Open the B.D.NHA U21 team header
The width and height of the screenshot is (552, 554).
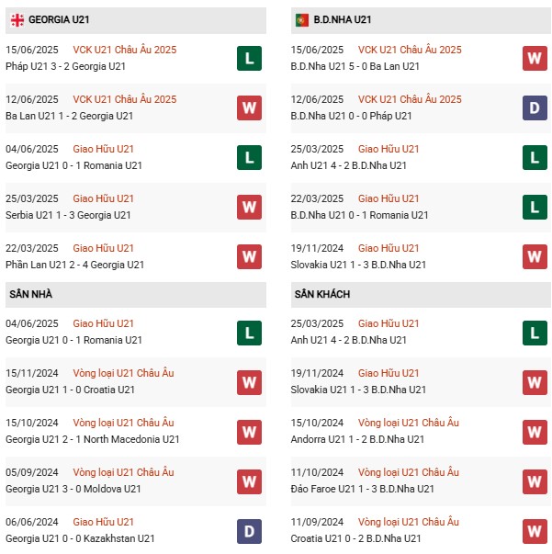click(421, 20)
